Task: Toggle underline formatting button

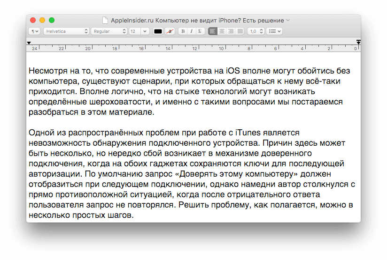Action: pyautogui.click(x=200, y=31)
